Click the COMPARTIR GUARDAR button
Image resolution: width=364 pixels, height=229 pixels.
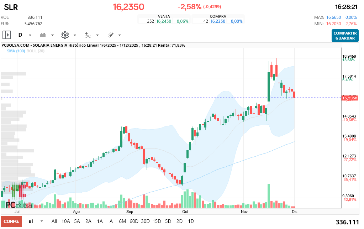[345, 35]
